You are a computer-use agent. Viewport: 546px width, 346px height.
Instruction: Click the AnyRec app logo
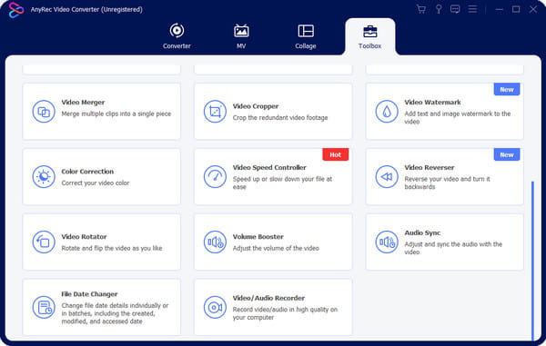click(16, 10)
